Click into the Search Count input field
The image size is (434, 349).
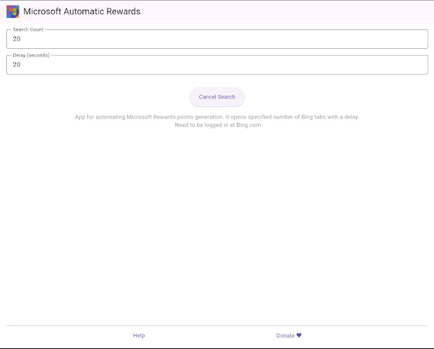coord(217,39)
